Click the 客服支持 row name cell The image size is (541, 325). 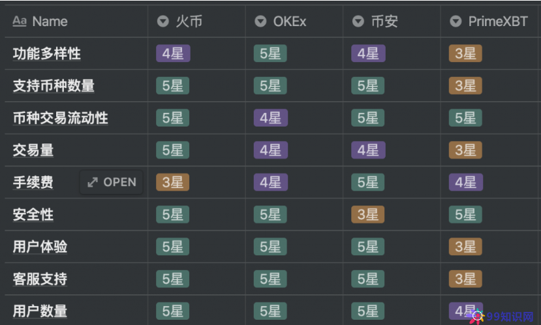(x=40, y=279)
